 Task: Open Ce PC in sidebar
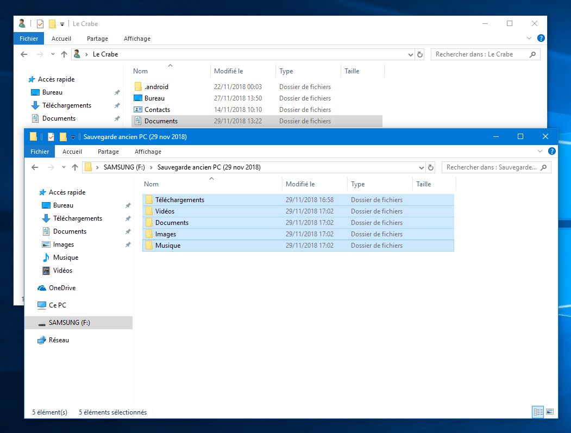coord(58,305)
